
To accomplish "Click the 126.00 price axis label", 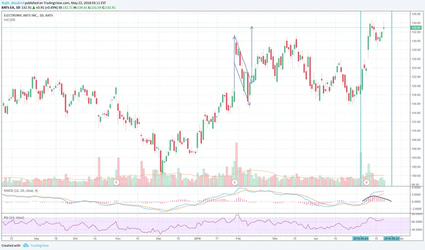I will (x=416, y=59).
